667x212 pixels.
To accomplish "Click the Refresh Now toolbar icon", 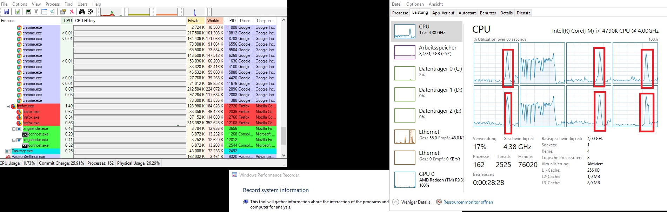I will pyautogui.click(x=18, y=12).
